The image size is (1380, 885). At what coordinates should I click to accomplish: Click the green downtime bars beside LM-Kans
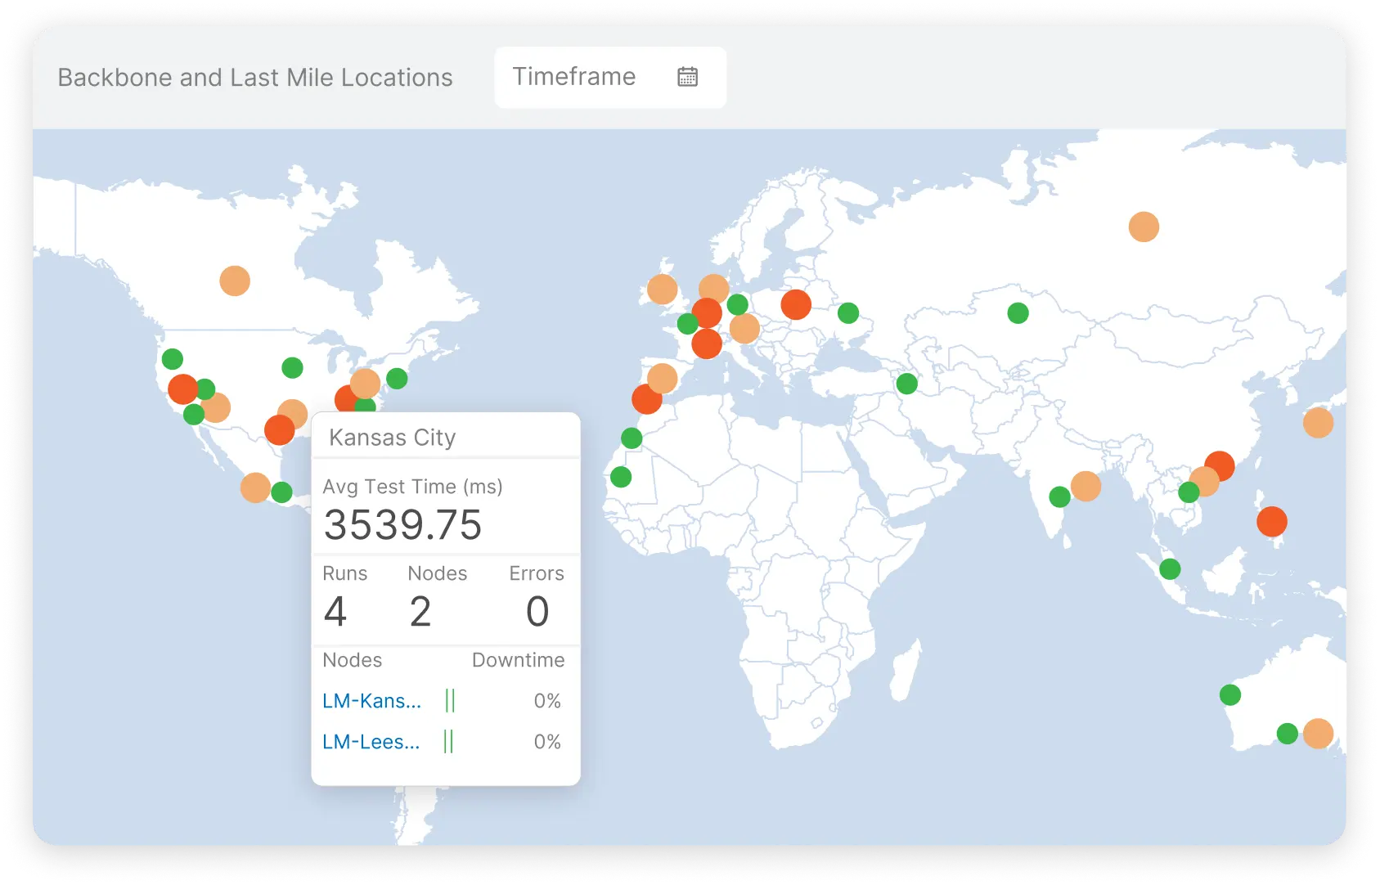point(449,700)
